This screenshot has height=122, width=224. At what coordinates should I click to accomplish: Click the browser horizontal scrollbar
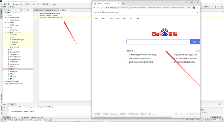[x=133, y=117]
